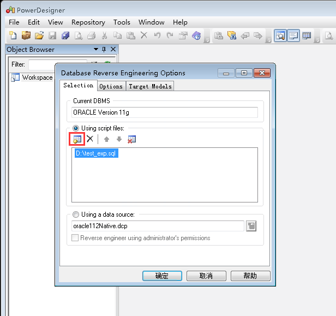Viewport: 336px width, 316px height.
Task: Select the Workspace tree node
Action: [x=38, y=77]
